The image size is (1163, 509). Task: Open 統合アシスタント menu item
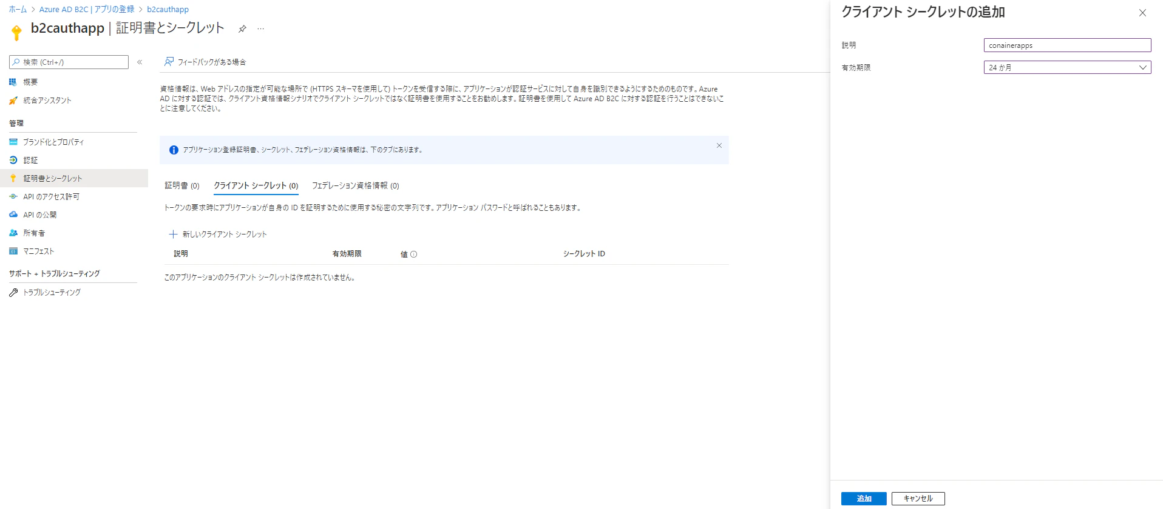coord(47,100)
